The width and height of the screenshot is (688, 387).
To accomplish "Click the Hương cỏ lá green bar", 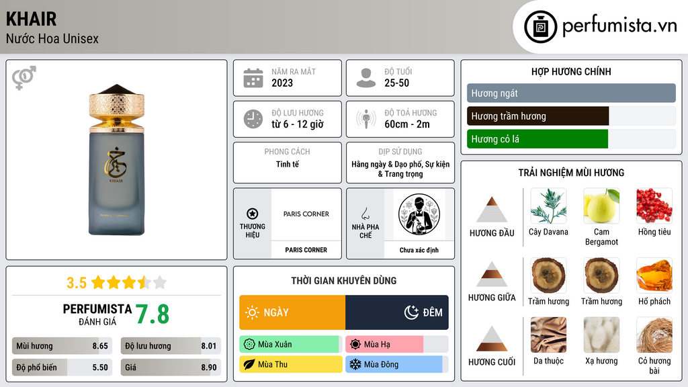I will [x=571, y=139].
